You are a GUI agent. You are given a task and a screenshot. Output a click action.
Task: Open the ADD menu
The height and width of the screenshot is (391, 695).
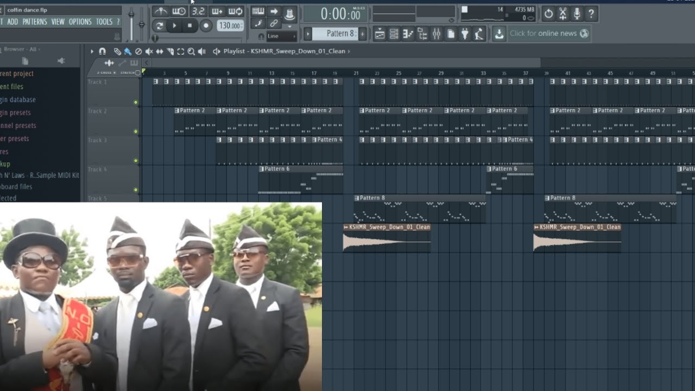tap(12, 22)
